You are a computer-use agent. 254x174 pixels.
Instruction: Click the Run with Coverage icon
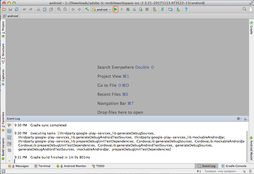pos(134,10)
